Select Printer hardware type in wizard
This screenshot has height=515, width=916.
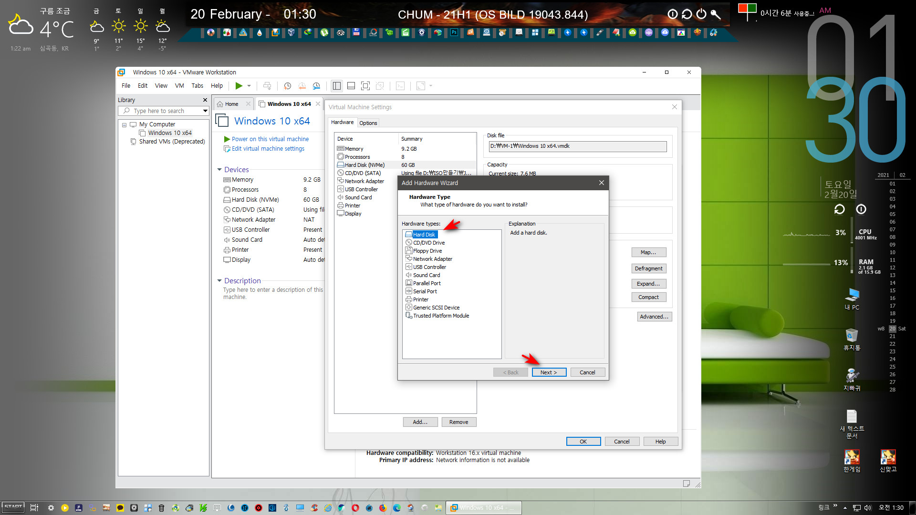(x=420, y=299)
